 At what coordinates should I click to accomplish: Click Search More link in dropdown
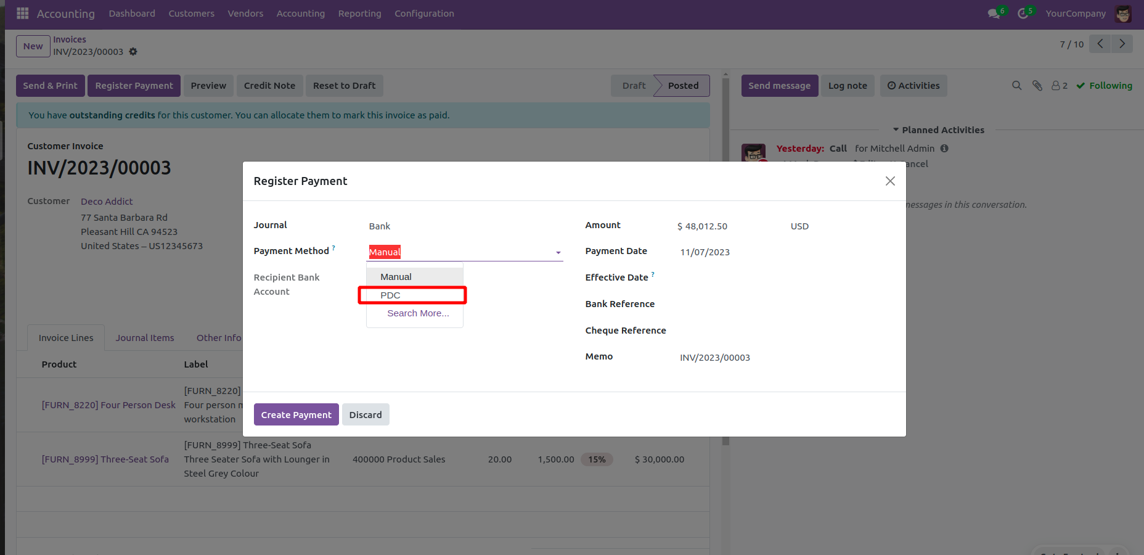point(418,313)
